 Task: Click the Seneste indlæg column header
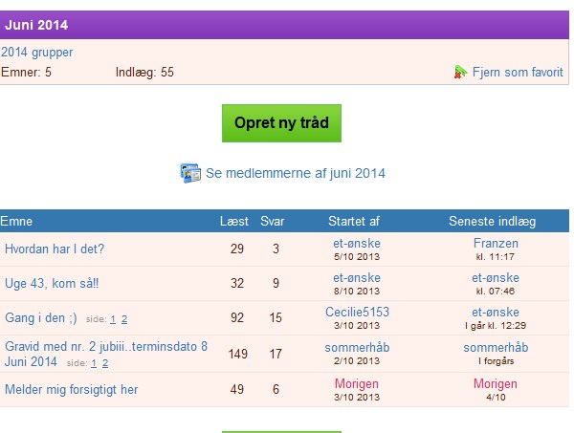click(492, 221)
